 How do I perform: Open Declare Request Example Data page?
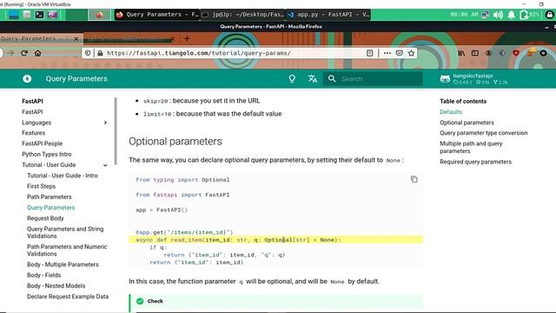click(68, 296)
